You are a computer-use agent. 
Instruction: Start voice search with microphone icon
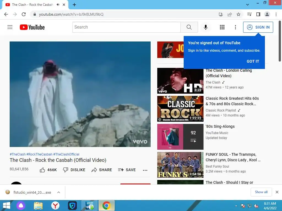coord(205,27)
